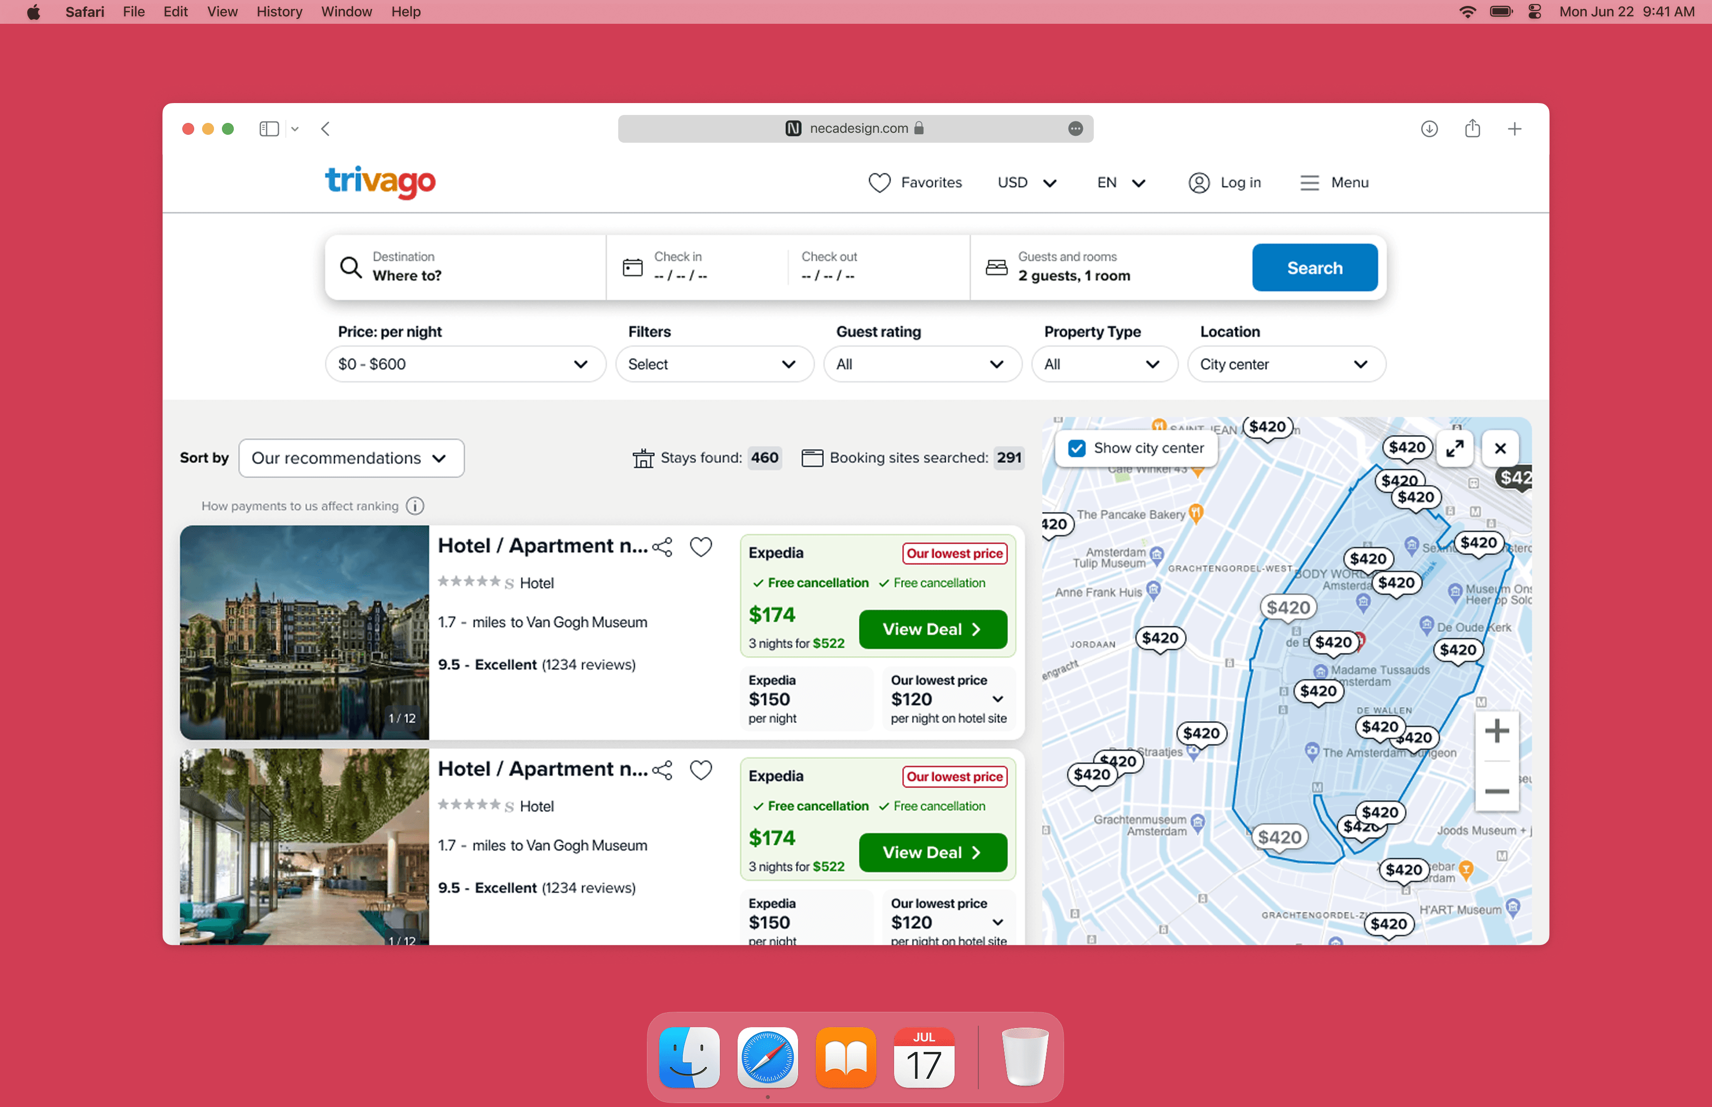Screen dimensions: 1712x1107
Task: Click the first hotel's canal photo
Action: pos(305,633)
